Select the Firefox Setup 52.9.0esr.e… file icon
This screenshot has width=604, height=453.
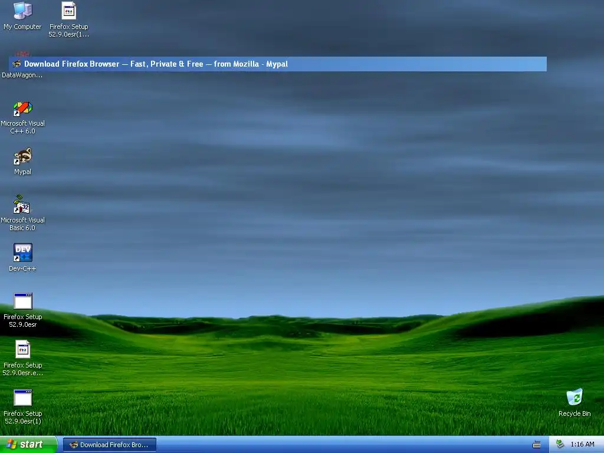click(x=23, y=358)
